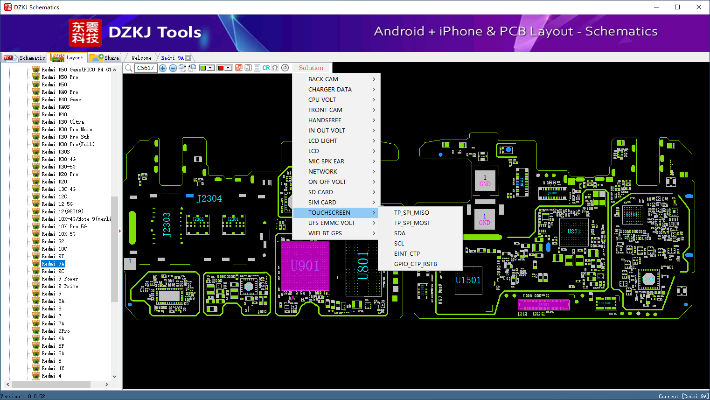Viewport: 710px width, 400px height.
Task: Close the Redmi 9A document tab
Action: [188, 58]
